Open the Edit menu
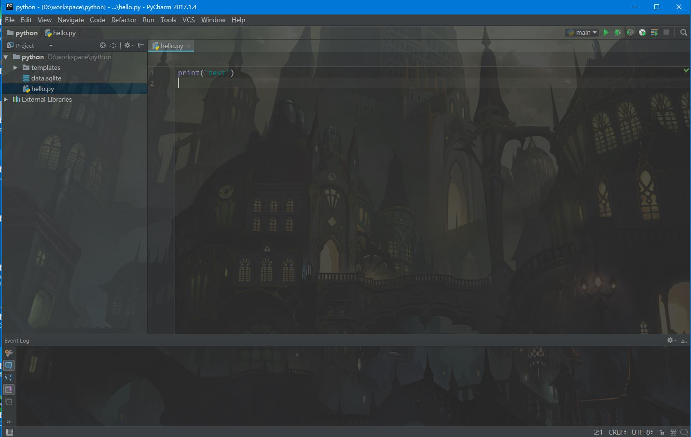Image resolution: width=691 pixels, height=437 pixels. (26, 20)
